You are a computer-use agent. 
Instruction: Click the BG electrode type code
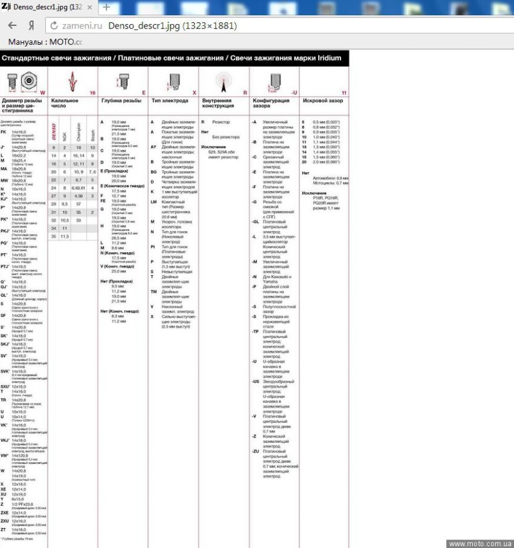coord(154,172)
